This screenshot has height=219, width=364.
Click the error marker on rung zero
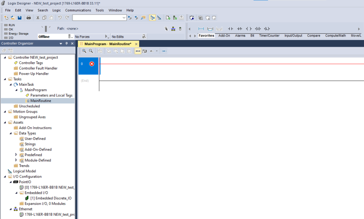click(x=91, y=64)
